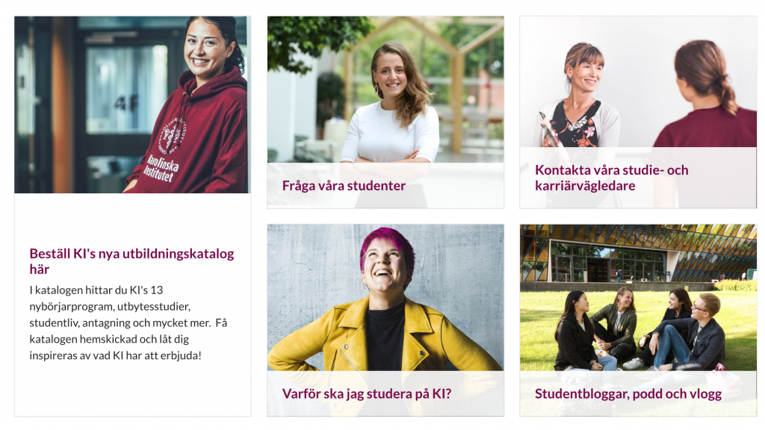This screenshot has width=765, height=430.
Task: Click photo of woman in Karolinska hoodie
Action: coord(132,105)
